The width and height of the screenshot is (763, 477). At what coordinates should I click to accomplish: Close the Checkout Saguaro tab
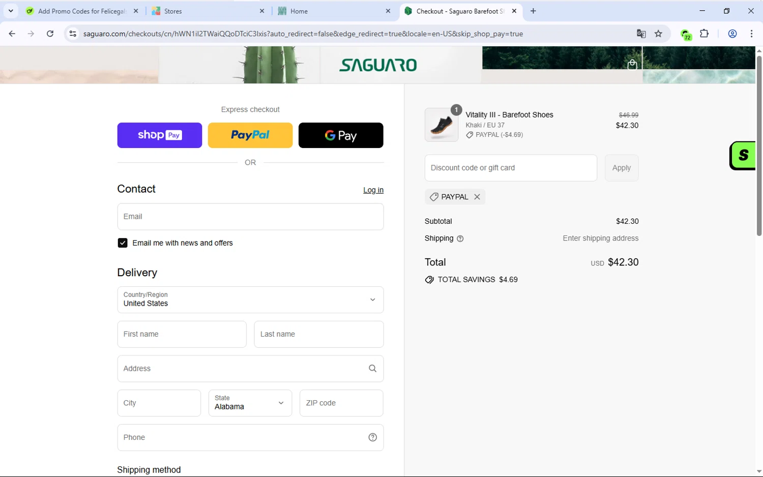pyautogui.click(x=514, y=11)
